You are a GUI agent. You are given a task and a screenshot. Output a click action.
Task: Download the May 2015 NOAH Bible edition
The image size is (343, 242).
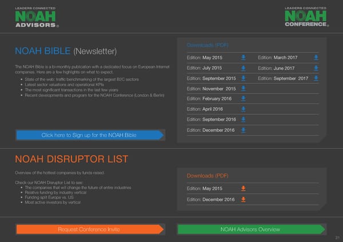[243, 58]
